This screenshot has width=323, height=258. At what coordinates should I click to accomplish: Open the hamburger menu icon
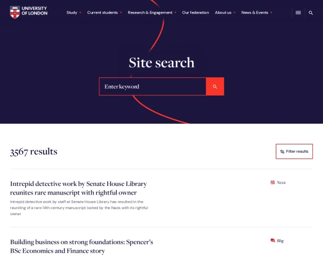[x=298, y=12]
